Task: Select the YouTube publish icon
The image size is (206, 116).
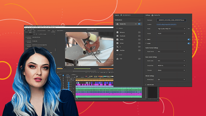Action: 117,50
